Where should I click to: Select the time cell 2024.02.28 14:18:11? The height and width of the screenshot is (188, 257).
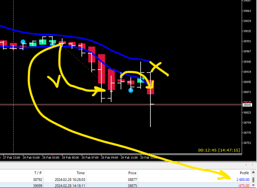point(70,186)
